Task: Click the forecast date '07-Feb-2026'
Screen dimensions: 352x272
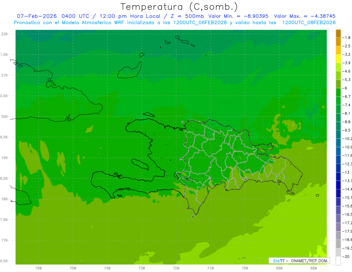Action: pos(37,16)
